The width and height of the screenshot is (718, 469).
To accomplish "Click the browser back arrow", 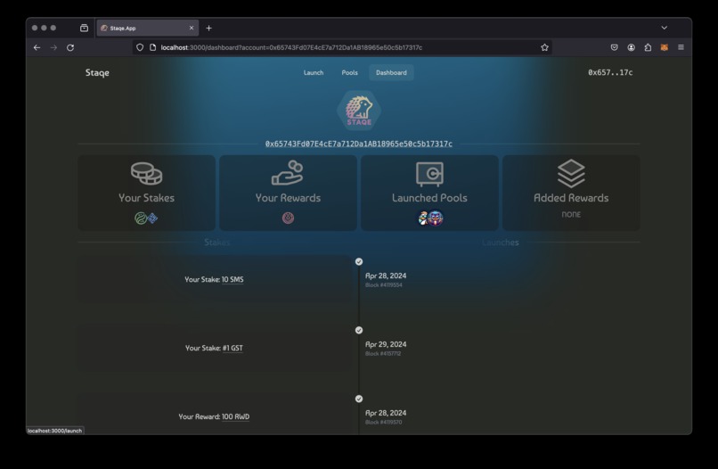I will tap(37, 47).
